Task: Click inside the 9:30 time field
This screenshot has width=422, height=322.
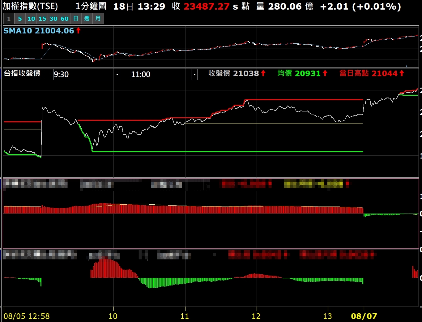Action: pos(83,75)
